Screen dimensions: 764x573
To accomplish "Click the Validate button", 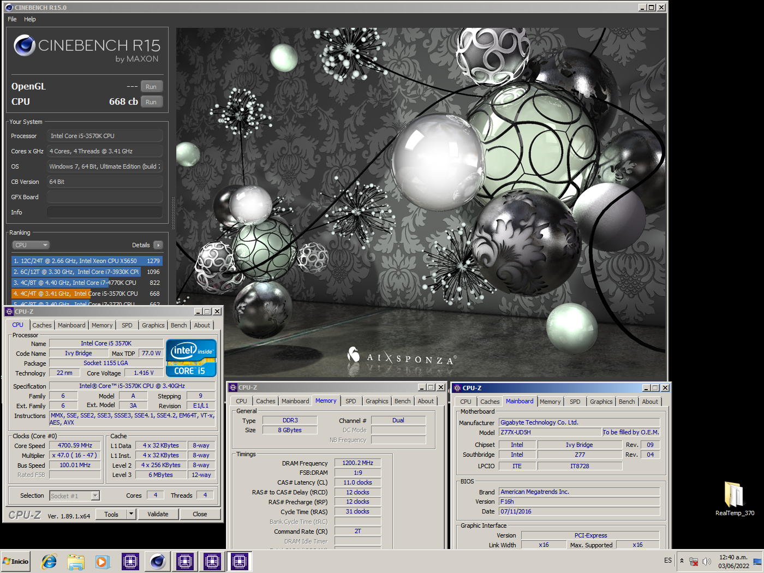I will coord(158,514).
